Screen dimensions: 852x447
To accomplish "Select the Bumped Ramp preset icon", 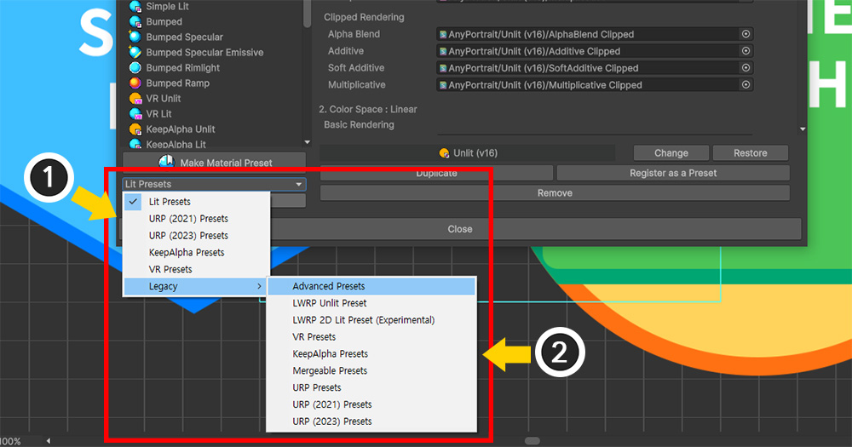I will [135, 83].
